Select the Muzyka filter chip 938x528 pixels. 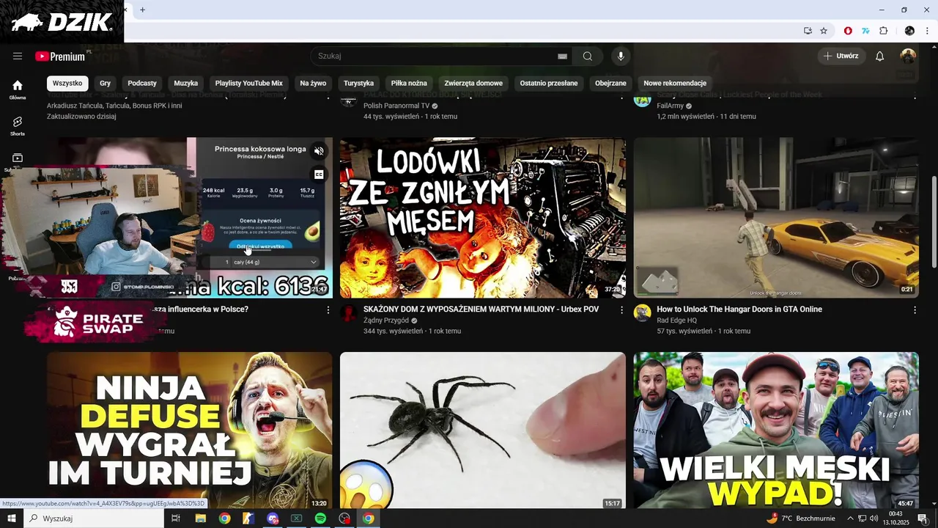click(x=186, y=83)
